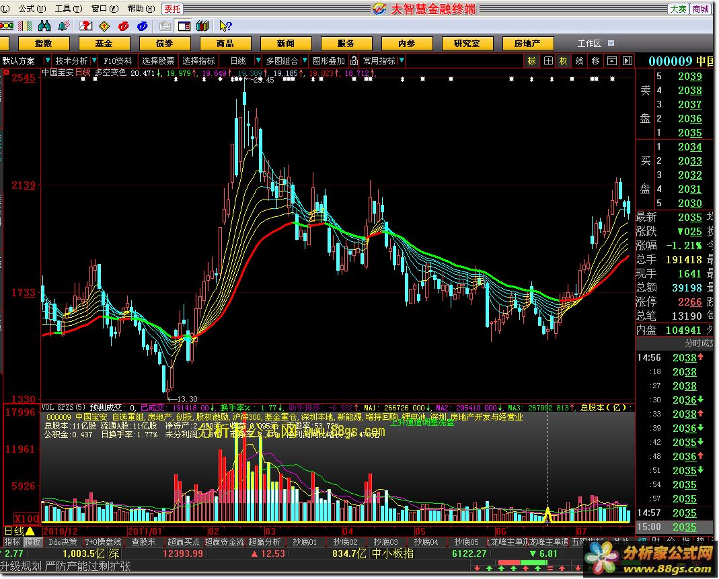The height and width of the screenshot is (579, 719).
Task: Click the 内参 yellow button
Action: [407, 44]
